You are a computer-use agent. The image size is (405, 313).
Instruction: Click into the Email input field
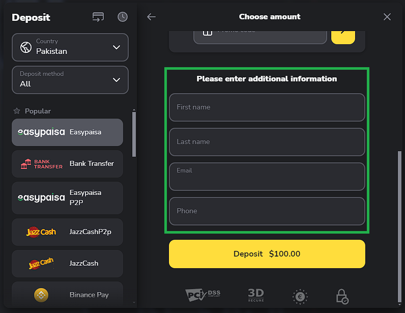coord(267,177)
